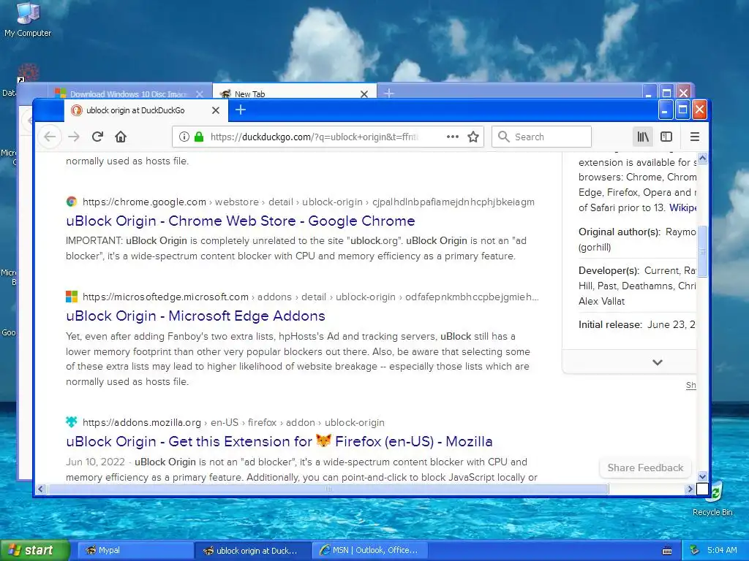This screenshot has width=749, height=561.
Task: Open the Recycle Bin desktop icon
Action: pos(712,499)
